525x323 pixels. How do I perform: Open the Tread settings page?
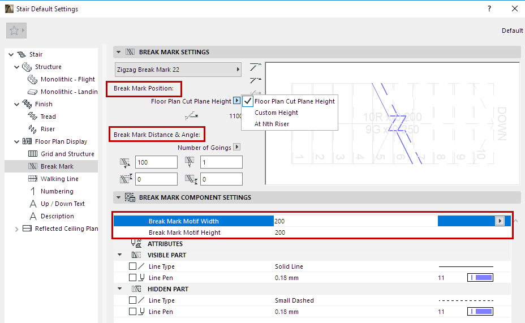[48, 117]
